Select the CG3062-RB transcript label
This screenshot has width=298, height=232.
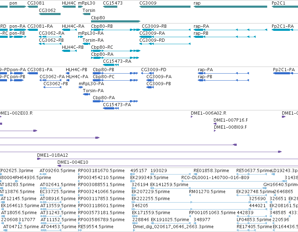pos(51,40)
